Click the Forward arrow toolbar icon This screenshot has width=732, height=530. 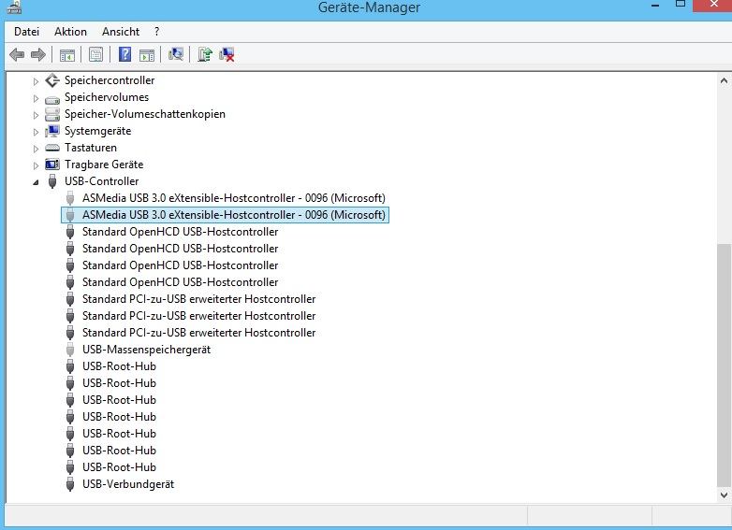click(x=38, y=55)
